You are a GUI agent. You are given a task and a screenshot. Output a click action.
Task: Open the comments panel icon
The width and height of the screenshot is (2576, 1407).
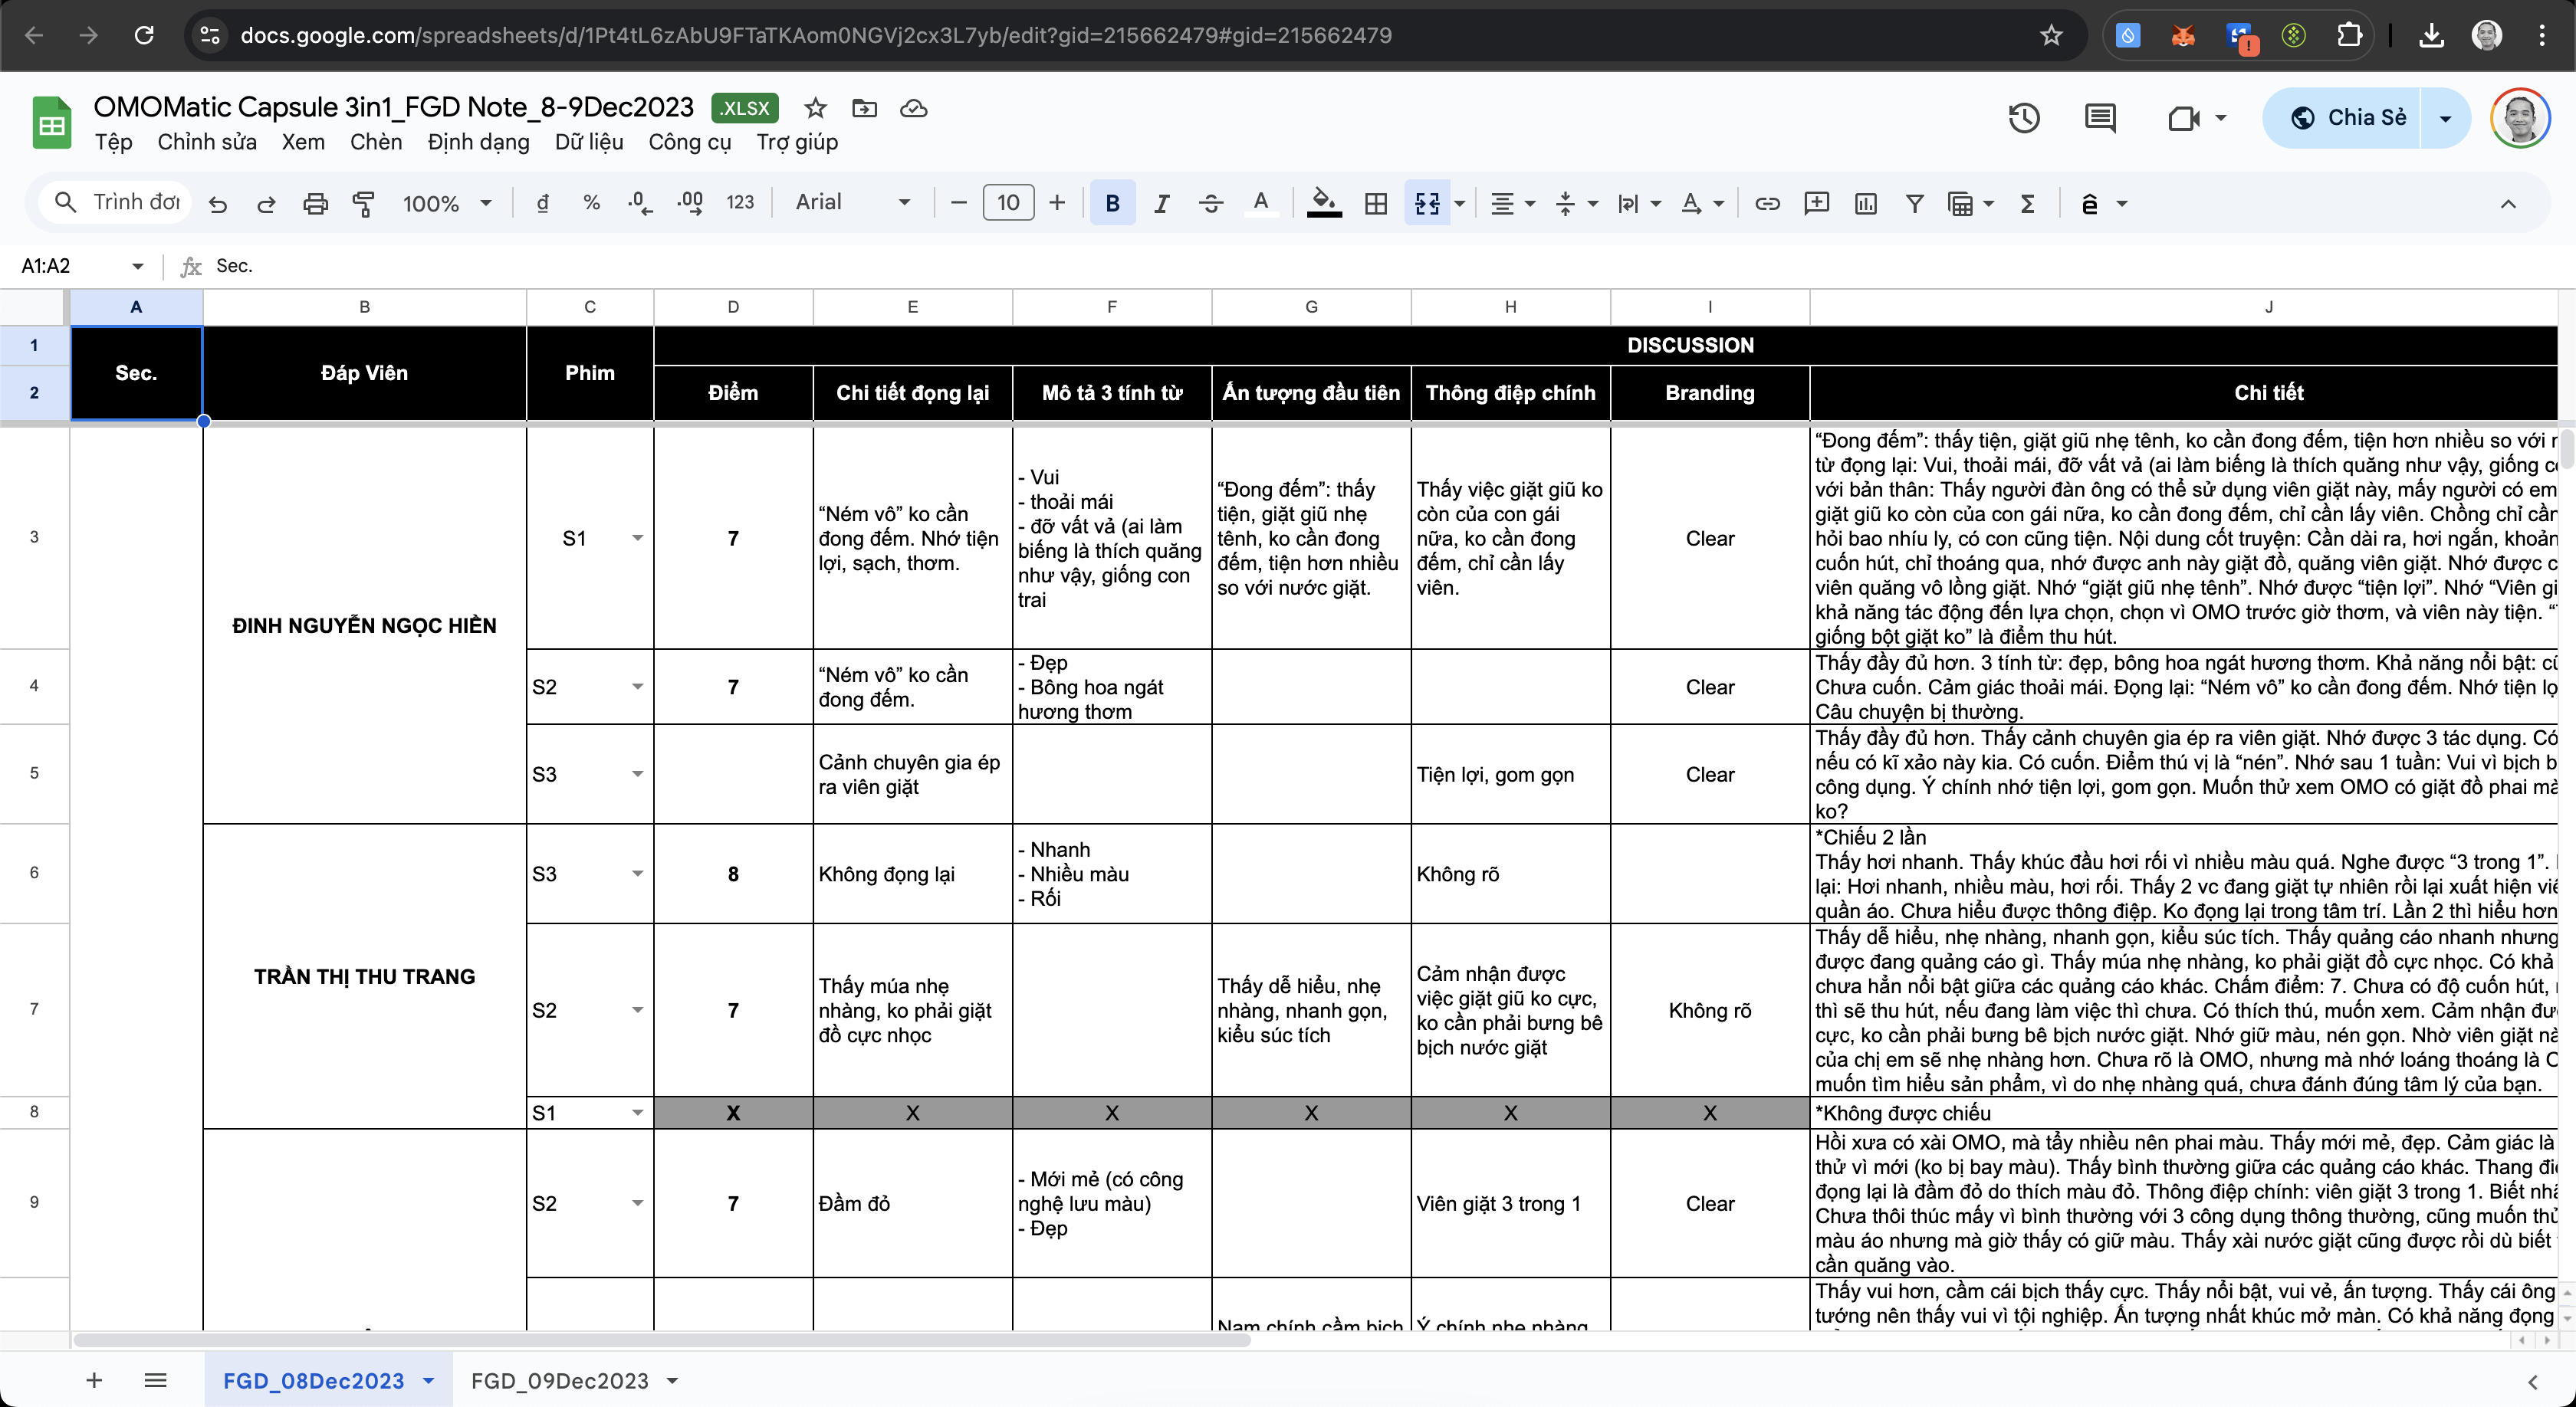(x=2100, y=118)
